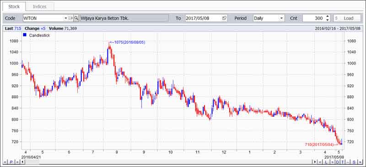366x167 pixels.
Task: Increase the Cnt value with the up stepper
Action: (327, 16)
